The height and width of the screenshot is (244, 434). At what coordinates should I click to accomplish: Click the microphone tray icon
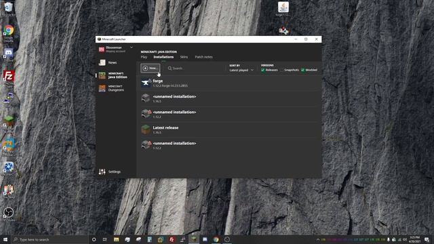389,239
